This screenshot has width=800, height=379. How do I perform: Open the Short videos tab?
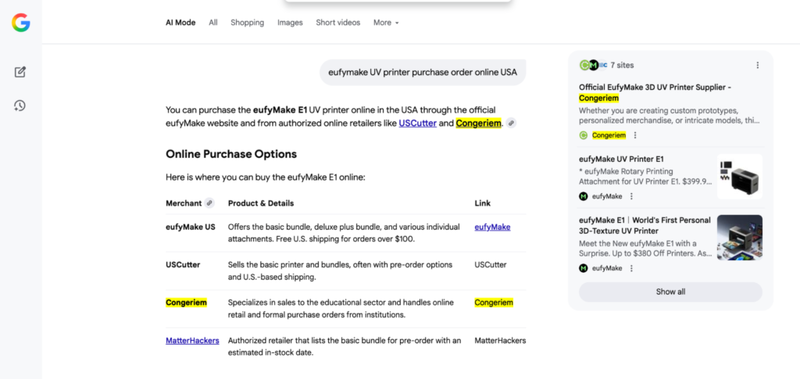[337, 23]
